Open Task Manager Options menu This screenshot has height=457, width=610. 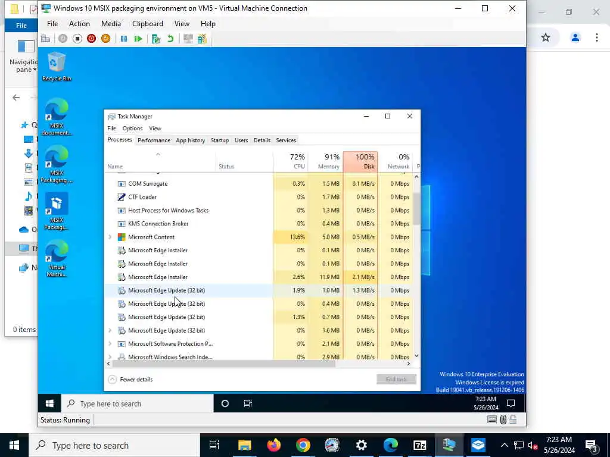coord(132,129)
